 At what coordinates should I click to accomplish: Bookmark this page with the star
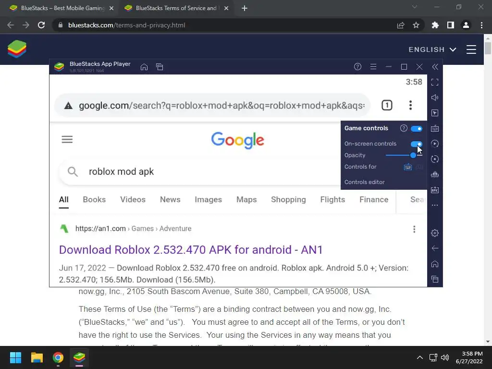pos(416,25)
